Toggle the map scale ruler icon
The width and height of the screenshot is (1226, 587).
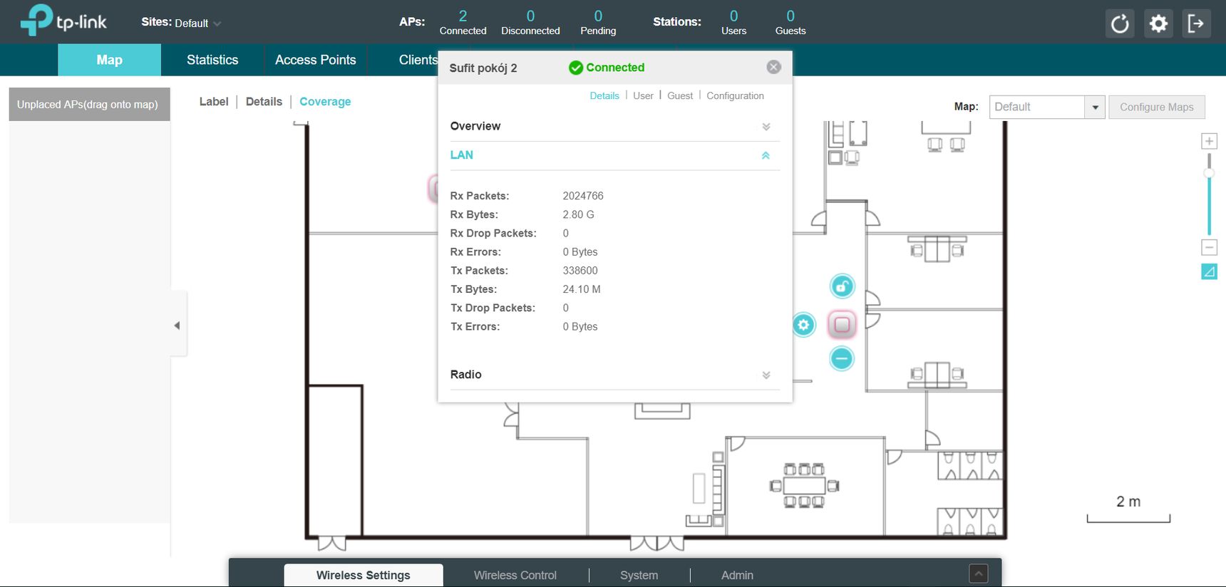coord(1209,271)
